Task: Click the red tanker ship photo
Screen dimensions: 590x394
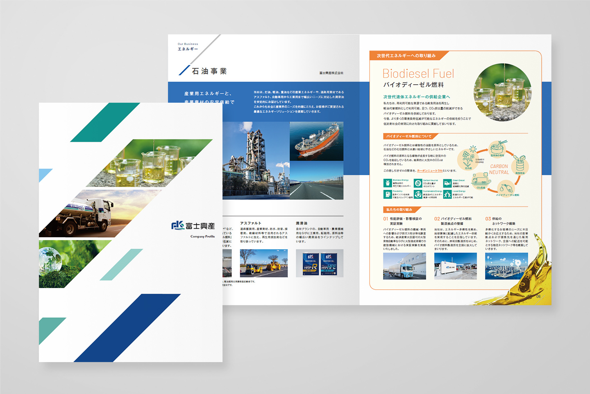Action: 316,141
